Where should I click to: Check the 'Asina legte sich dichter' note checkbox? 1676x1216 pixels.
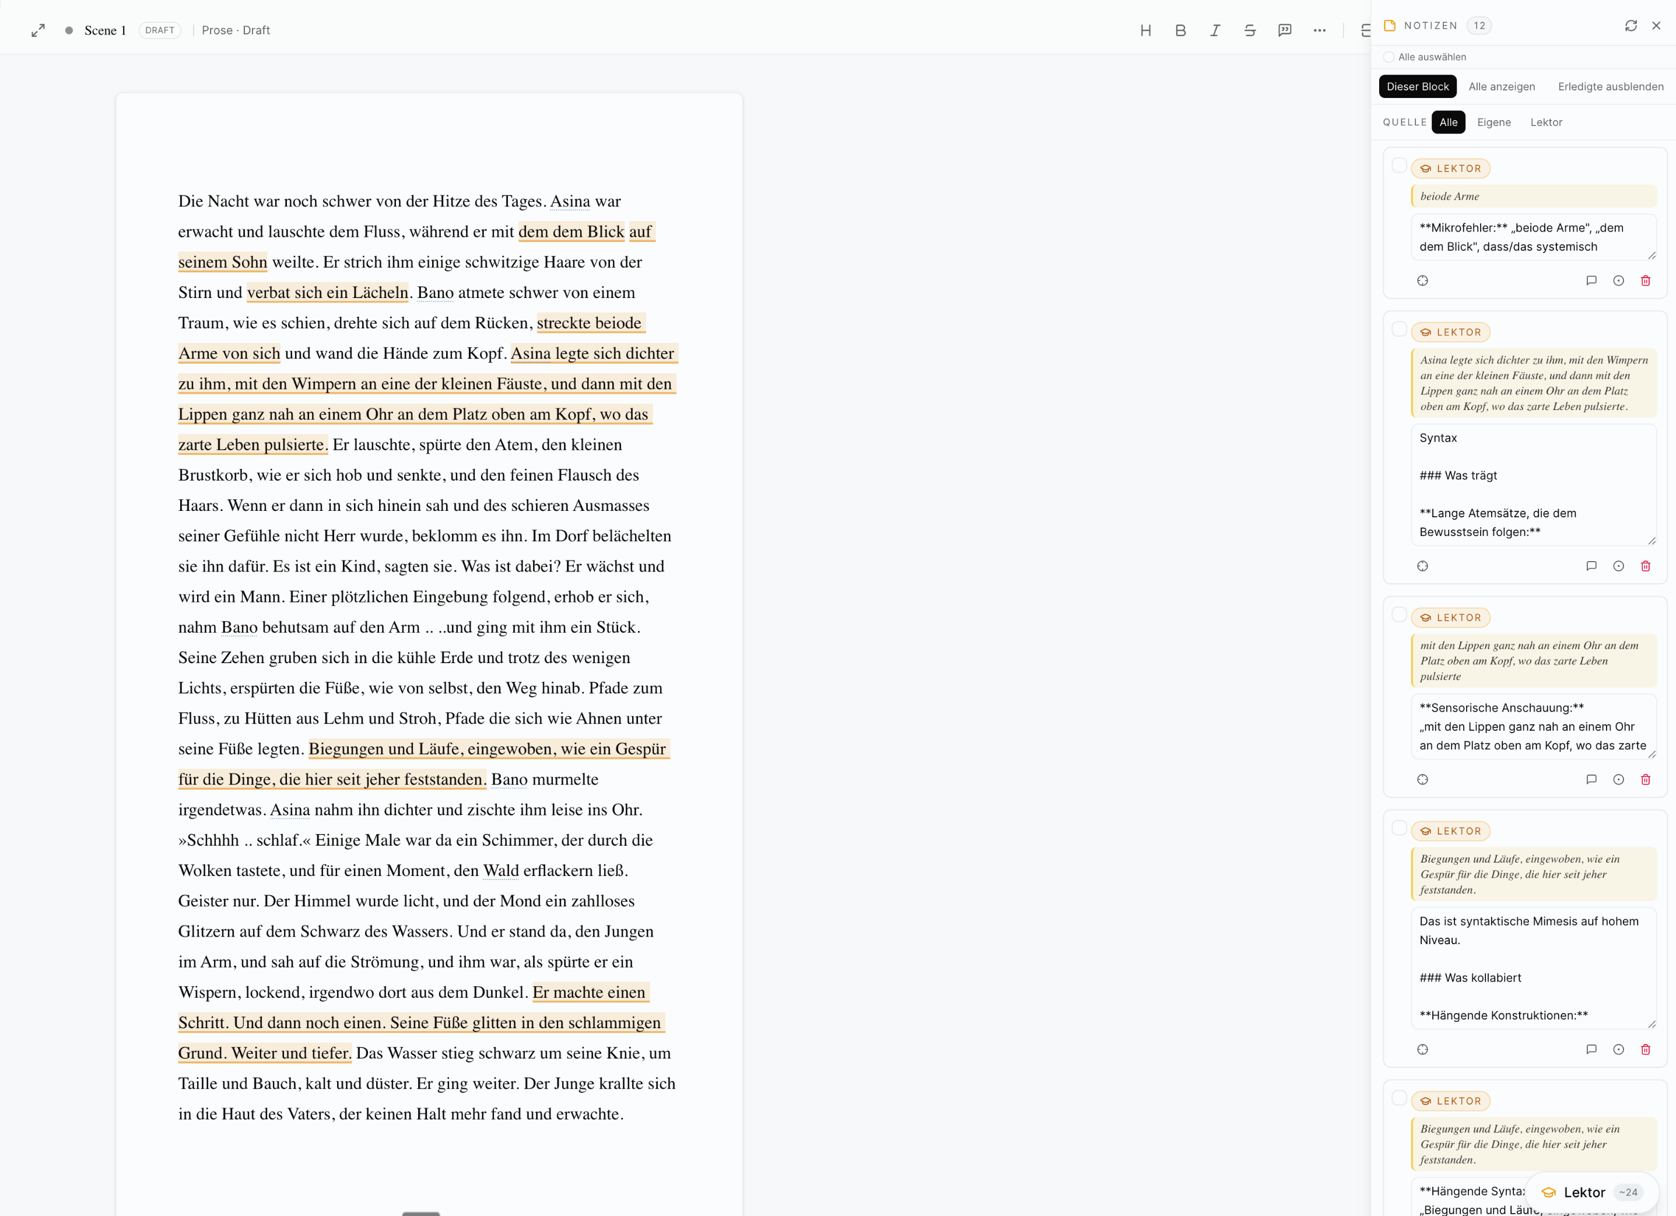point(1398,329)
